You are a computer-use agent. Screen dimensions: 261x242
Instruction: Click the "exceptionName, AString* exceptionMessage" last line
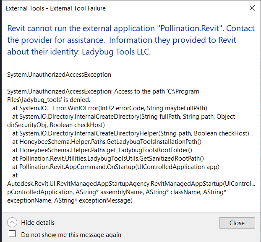tap(70, 200)
